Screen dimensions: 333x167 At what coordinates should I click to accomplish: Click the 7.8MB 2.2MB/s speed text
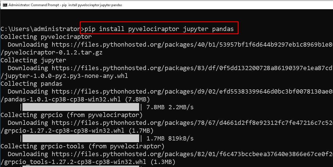click(170, 107)
